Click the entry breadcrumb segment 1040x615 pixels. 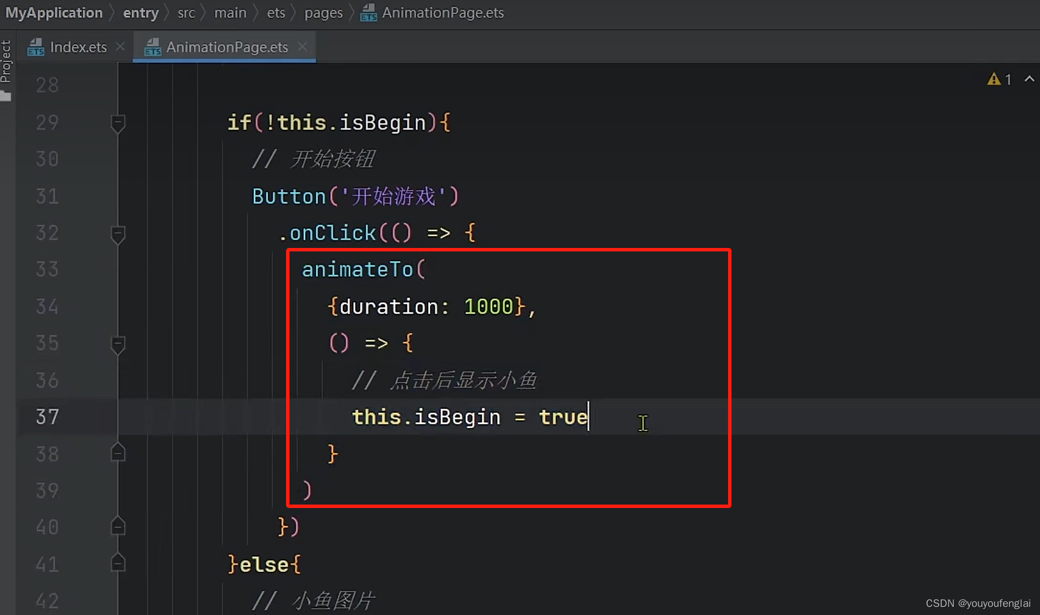[x=141, y=13]
